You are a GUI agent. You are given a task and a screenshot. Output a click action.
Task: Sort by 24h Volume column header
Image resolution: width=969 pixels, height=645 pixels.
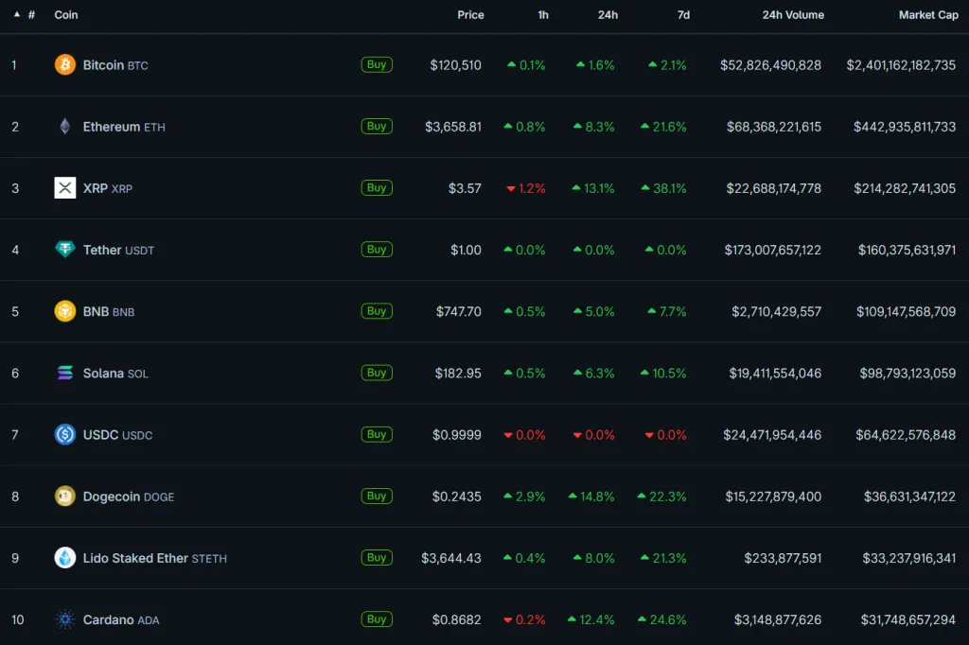pos(792,15)
